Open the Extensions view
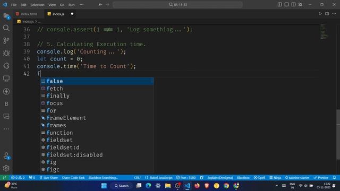This screenshot has width=340, height=191. [x=6, y=66]
